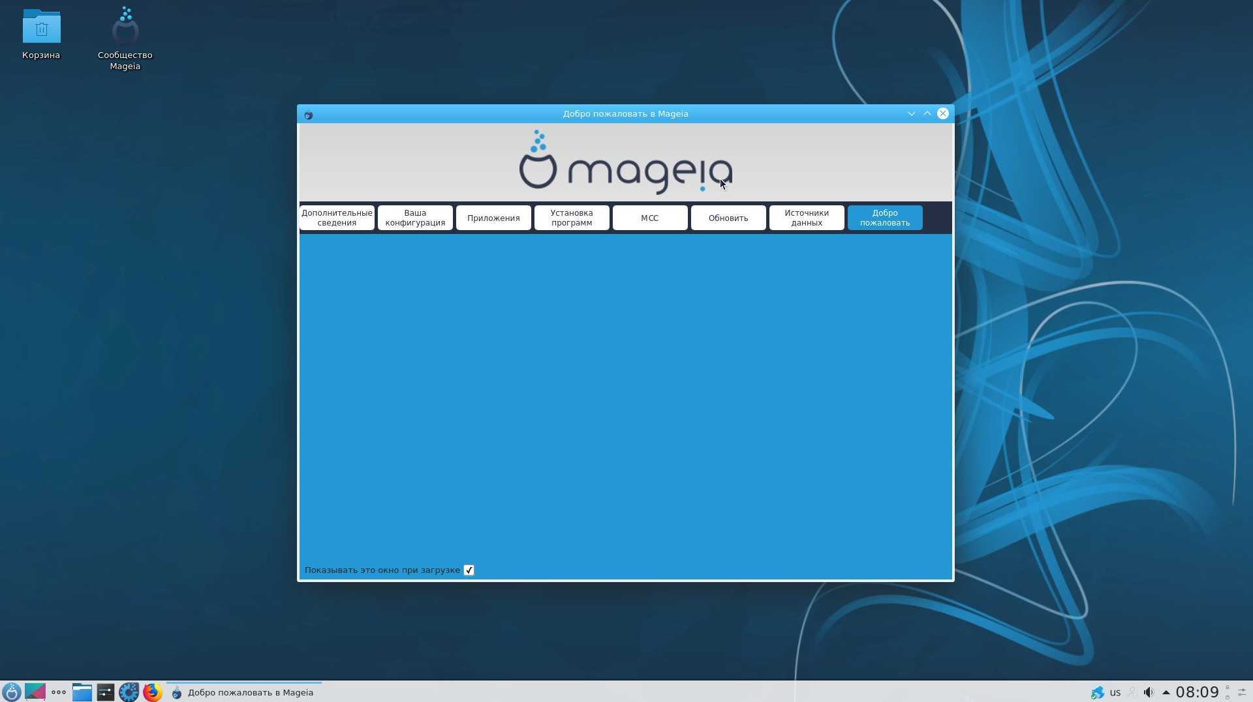Click the 'Добро пожаловать в Mageia' taskbar entry

click(244, 692)
